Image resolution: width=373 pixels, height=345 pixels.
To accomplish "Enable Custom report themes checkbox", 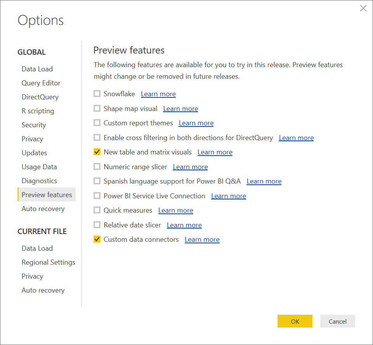I will [x=97, y=123].
